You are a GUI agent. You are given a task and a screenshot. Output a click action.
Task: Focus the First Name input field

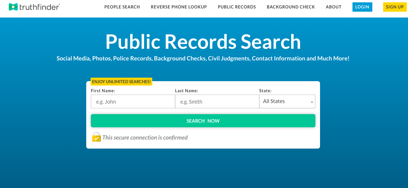[133, 102]
